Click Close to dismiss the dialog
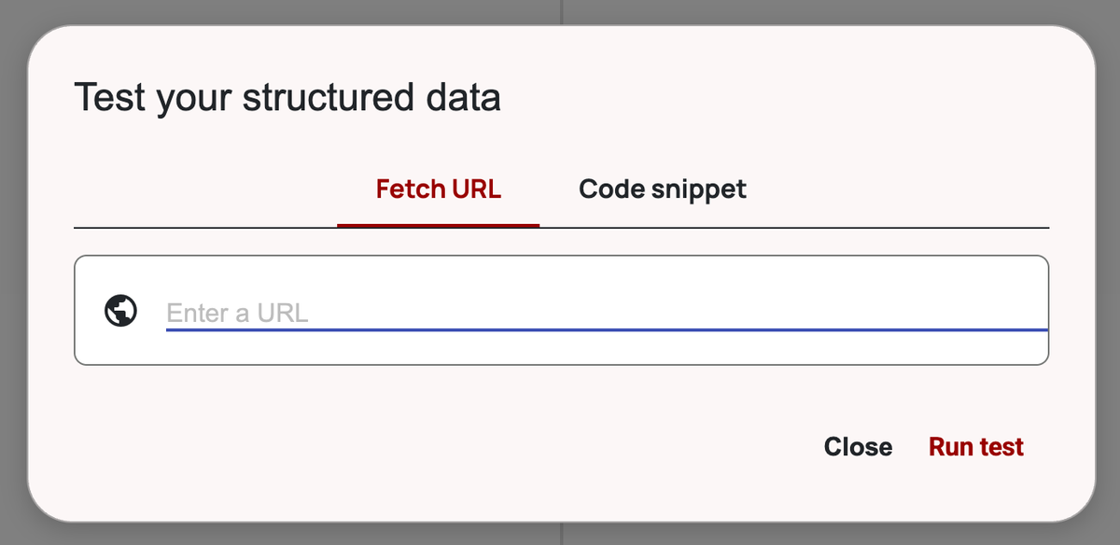 858,447
